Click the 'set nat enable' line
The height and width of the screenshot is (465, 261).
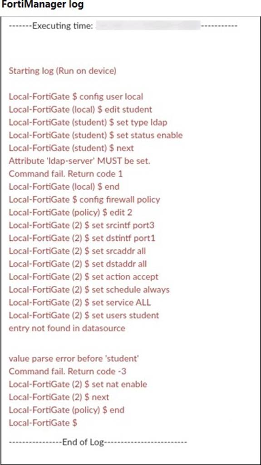pos(78,384)
